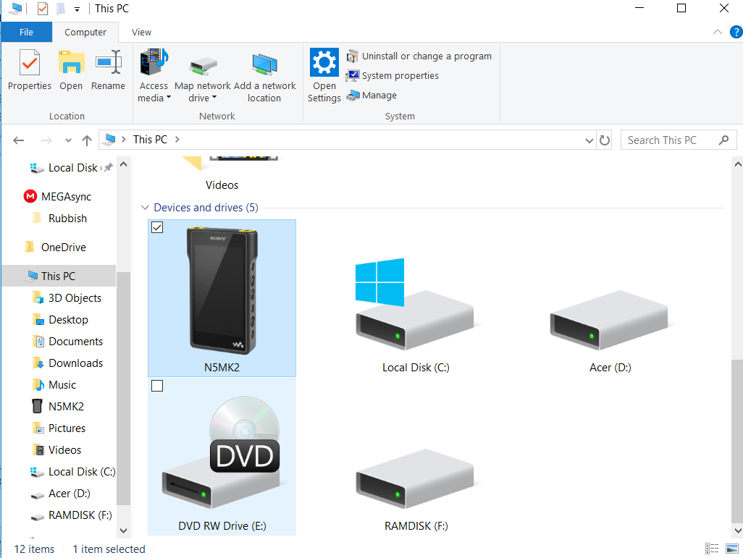The image size is (743, 558).
Task: Select the RAMDISK (F:) drive icon
Action: 416,479
